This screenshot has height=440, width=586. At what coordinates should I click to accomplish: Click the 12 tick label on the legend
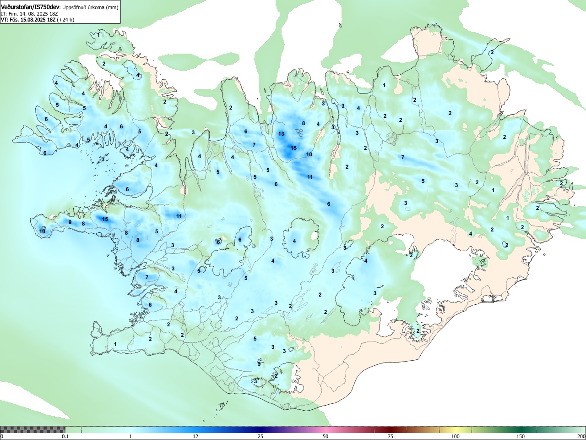tap(195, 436)
